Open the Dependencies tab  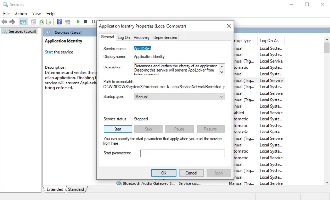point(165,37)
